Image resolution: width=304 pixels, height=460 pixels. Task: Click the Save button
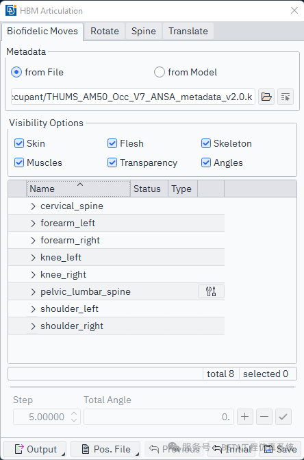(280, 449)
